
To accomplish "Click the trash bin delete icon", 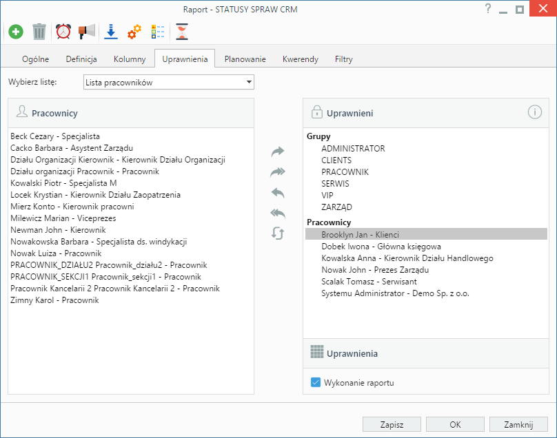I will (39, 32).
